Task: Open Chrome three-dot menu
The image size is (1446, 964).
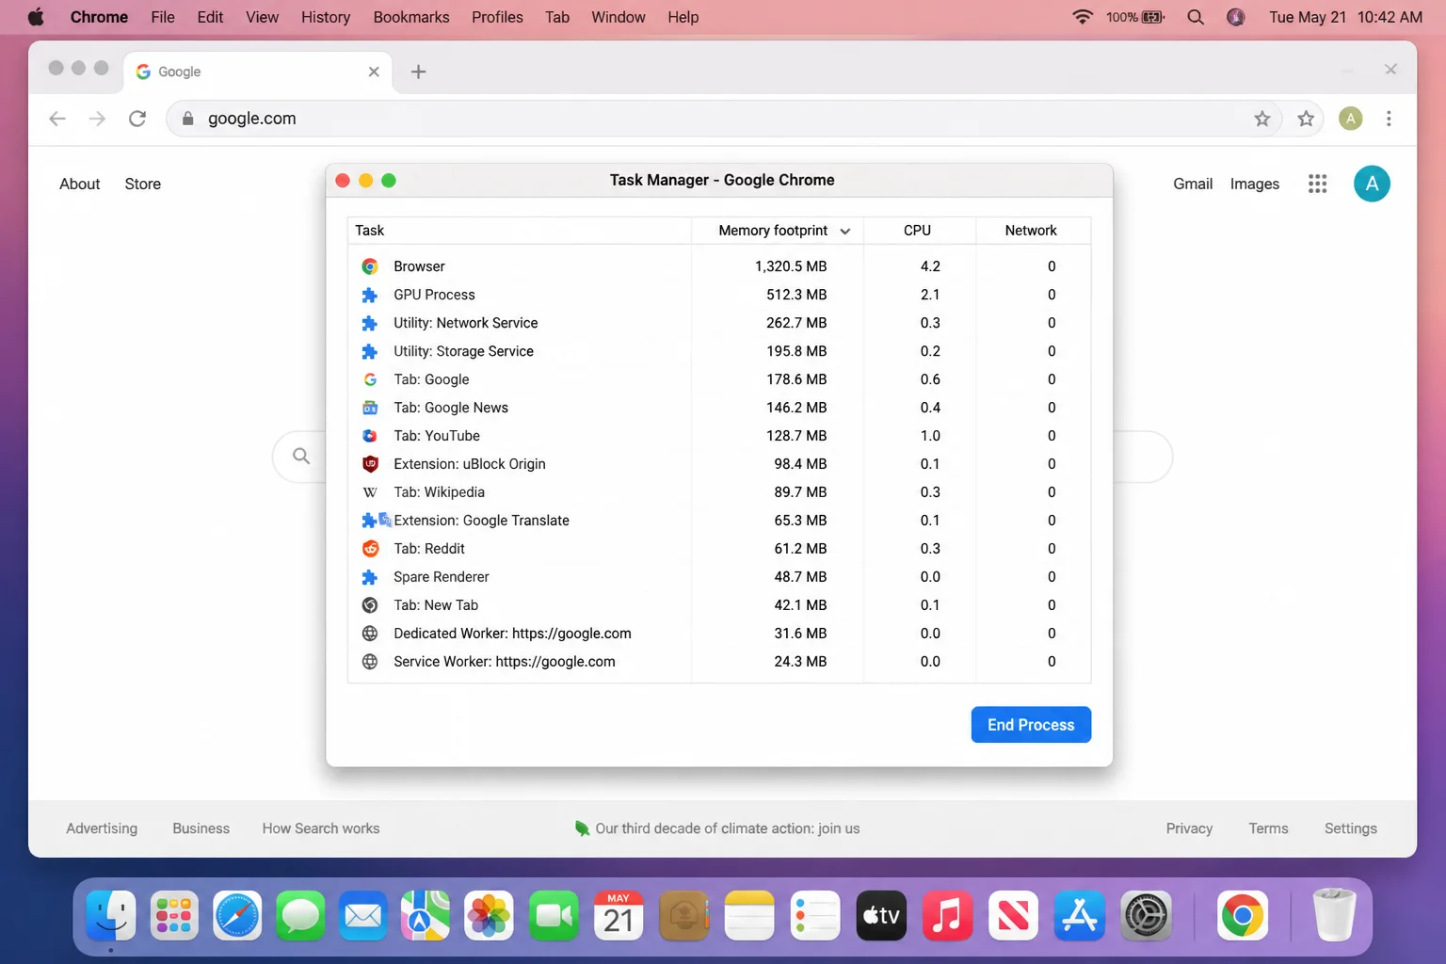Action: pyautogui.click(x=1389, y=119)
